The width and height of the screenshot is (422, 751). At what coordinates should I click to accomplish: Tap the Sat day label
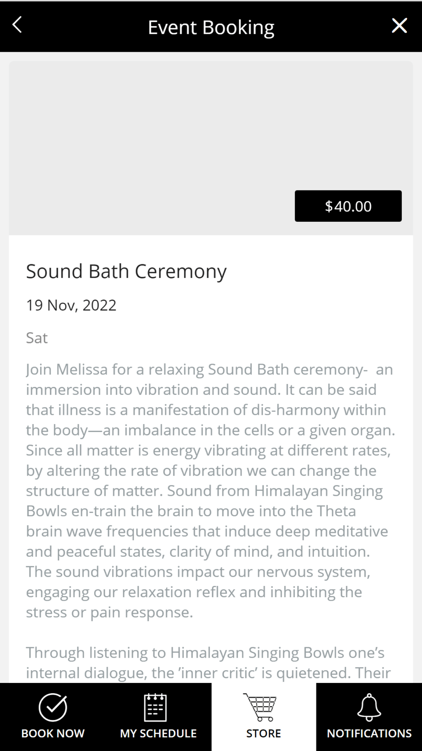(37, 338)
